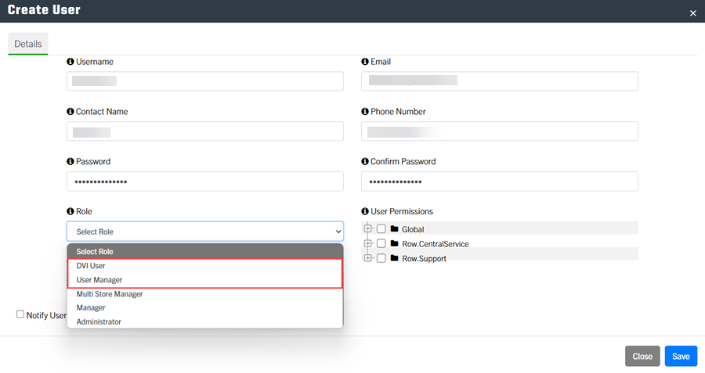Select Administrator role option
Image resolution: width=705 pixels, height=373 pixels.
click(205, 322)
